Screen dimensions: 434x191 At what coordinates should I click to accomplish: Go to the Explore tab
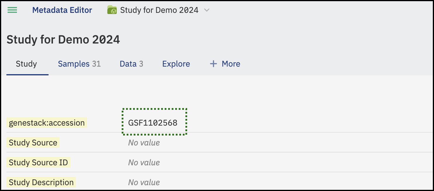click(176, 64)
